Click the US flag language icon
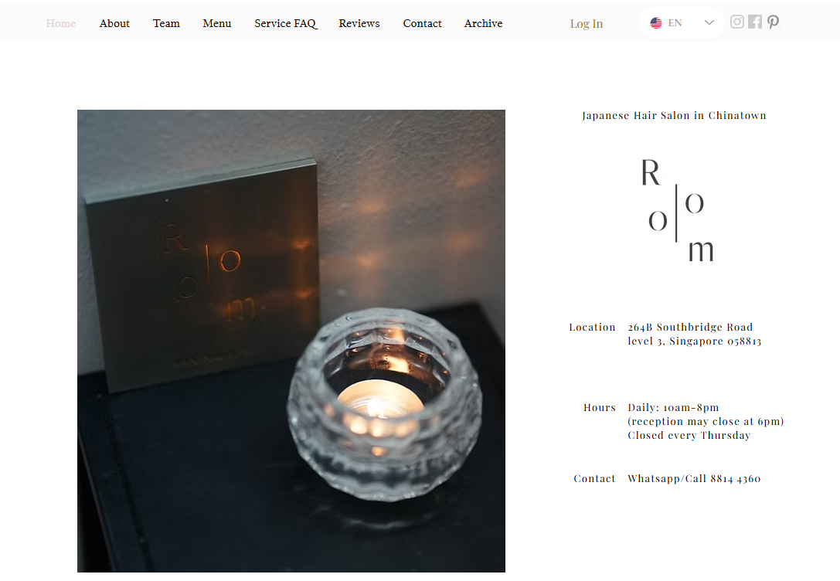 click(x=656, y=23)
